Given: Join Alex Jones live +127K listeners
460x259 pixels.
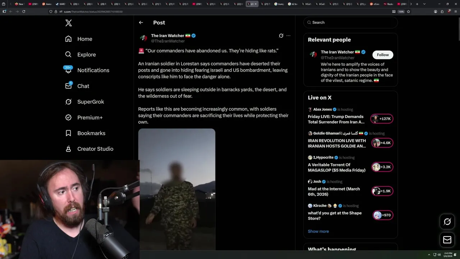Looking at the screenshot, I should click(x=382, y=119).
